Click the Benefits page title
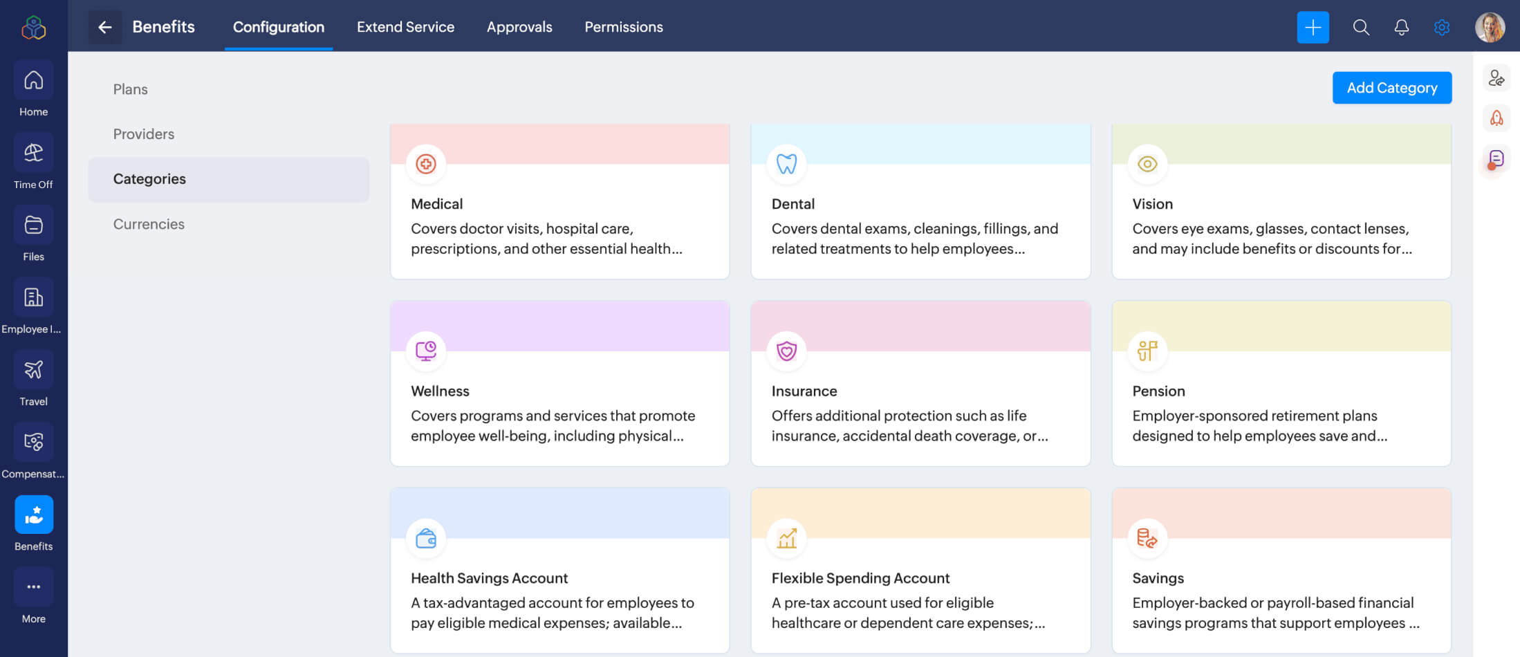Image resolution: width=1520 pixels, height=657 pixels. pyautogui.click(x=163, y=27)
